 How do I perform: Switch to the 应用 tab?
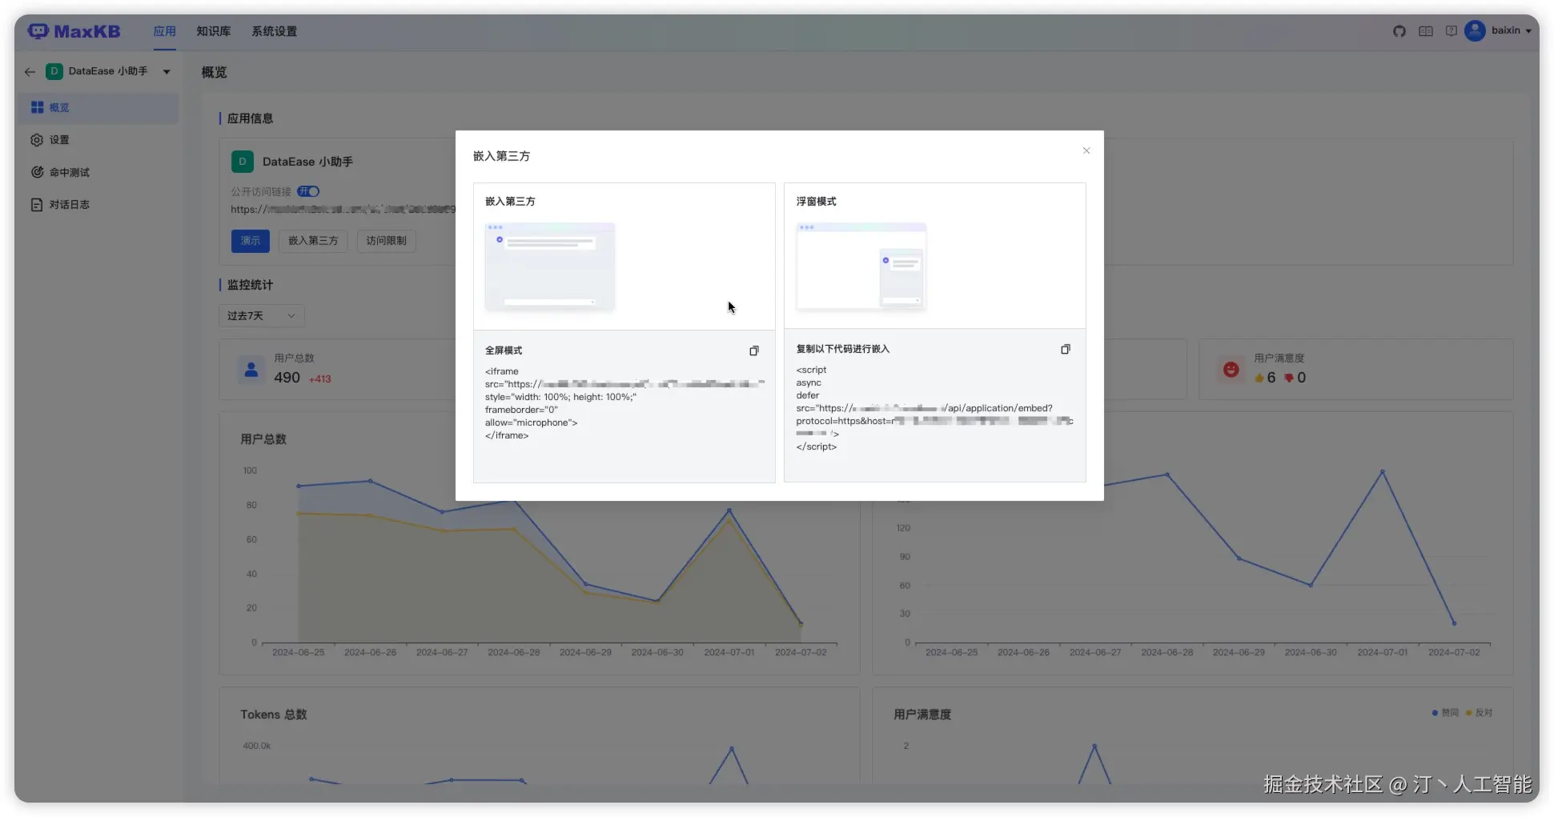tap(165, 31)
